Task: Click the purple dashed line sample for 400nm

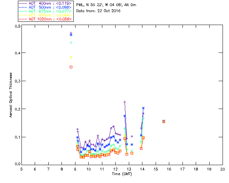Action: (23, 3)
